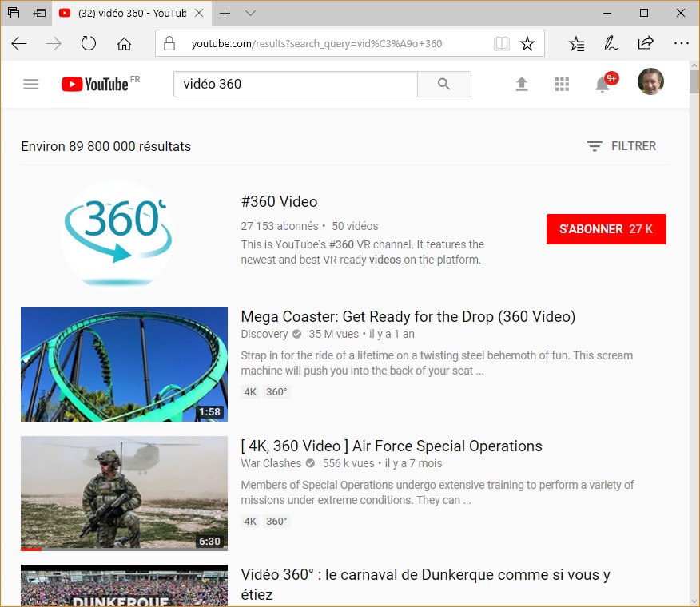Open a new tab with plus
The image size is (700, 607).
point(225,14)
